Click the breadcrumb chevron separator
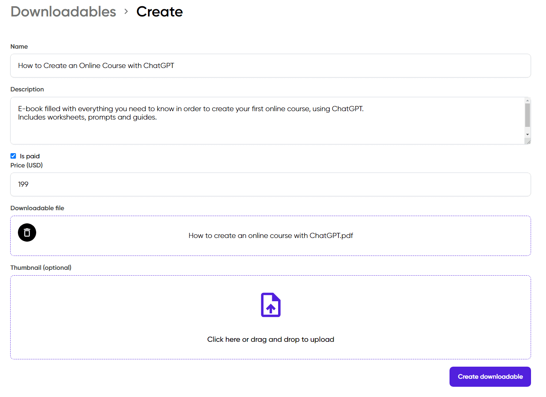This screenshot has height=397, width=546. (x=126, y=12)
